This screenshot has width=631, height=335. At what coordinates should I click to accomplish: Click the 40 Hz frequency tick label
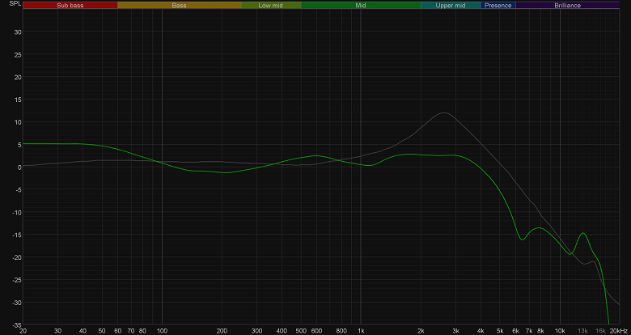point(83,331)
